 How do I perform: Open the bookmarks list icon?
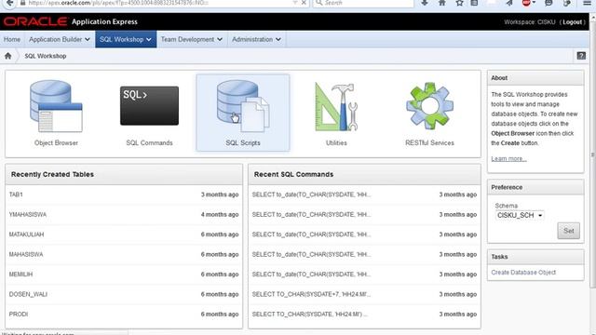[x=474, y=3]
